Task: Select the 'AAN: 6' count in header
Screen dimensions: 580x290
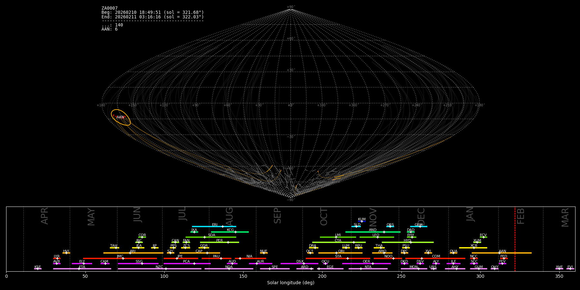Action: coord(110,29)
